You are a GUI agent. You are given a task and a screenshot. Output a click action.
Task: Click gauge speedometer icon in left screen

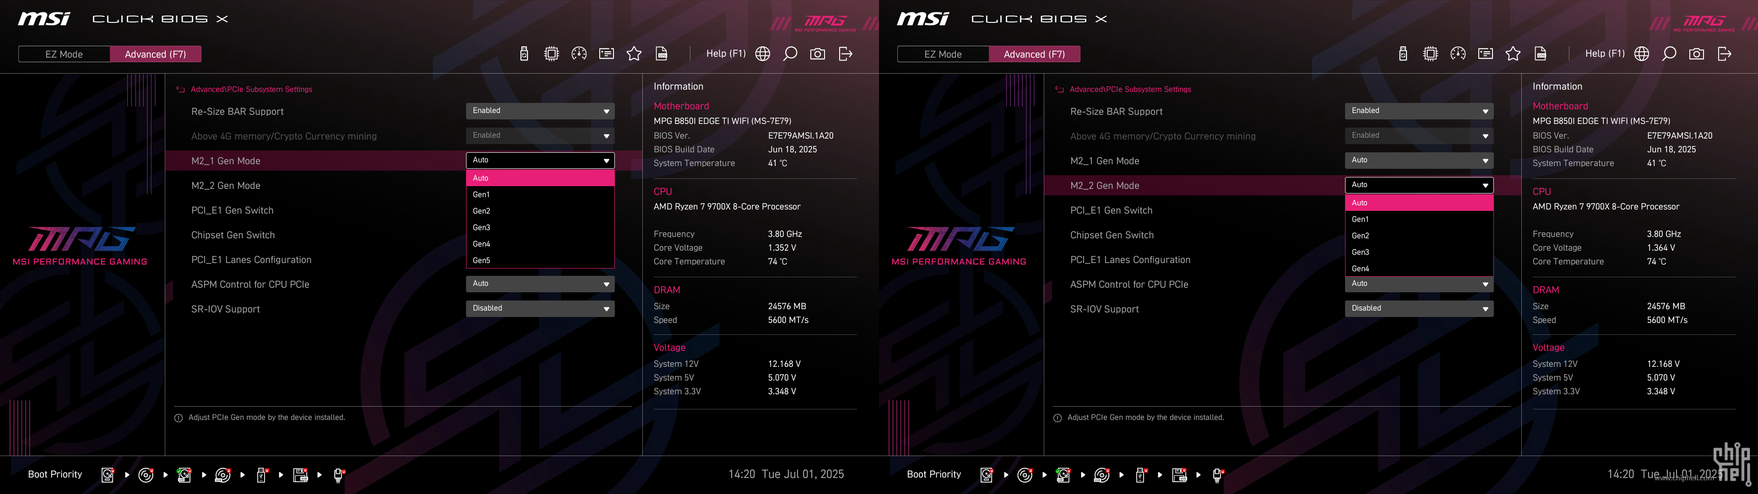coord(579,54)
